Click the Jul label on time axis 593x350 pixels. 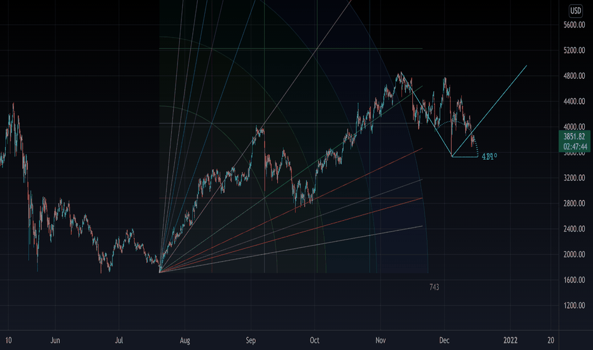click(x=119, y=340)
